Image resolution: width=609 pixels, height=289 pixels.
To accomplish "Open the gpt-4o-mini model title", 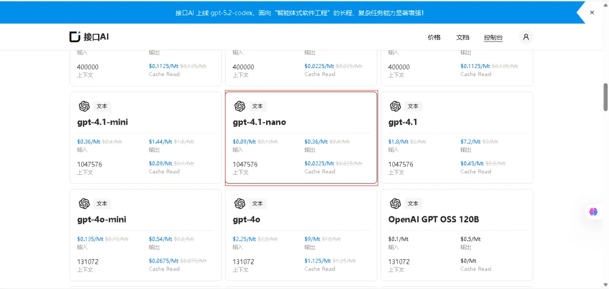I will 101,220.
